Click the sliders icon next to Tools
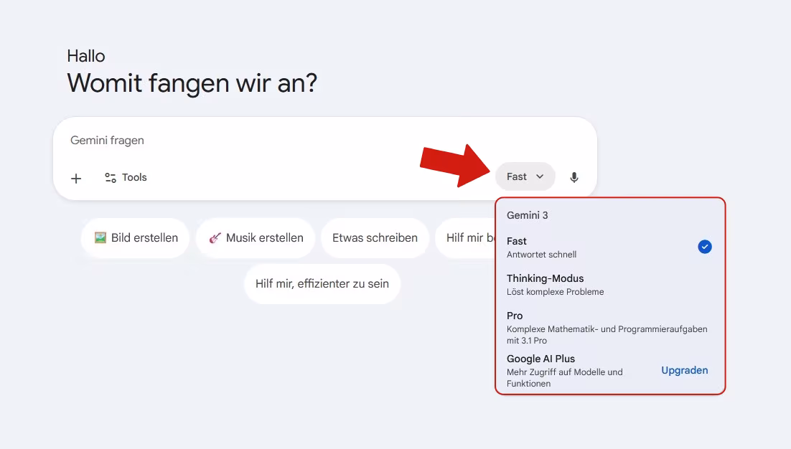 click(111, 177)
